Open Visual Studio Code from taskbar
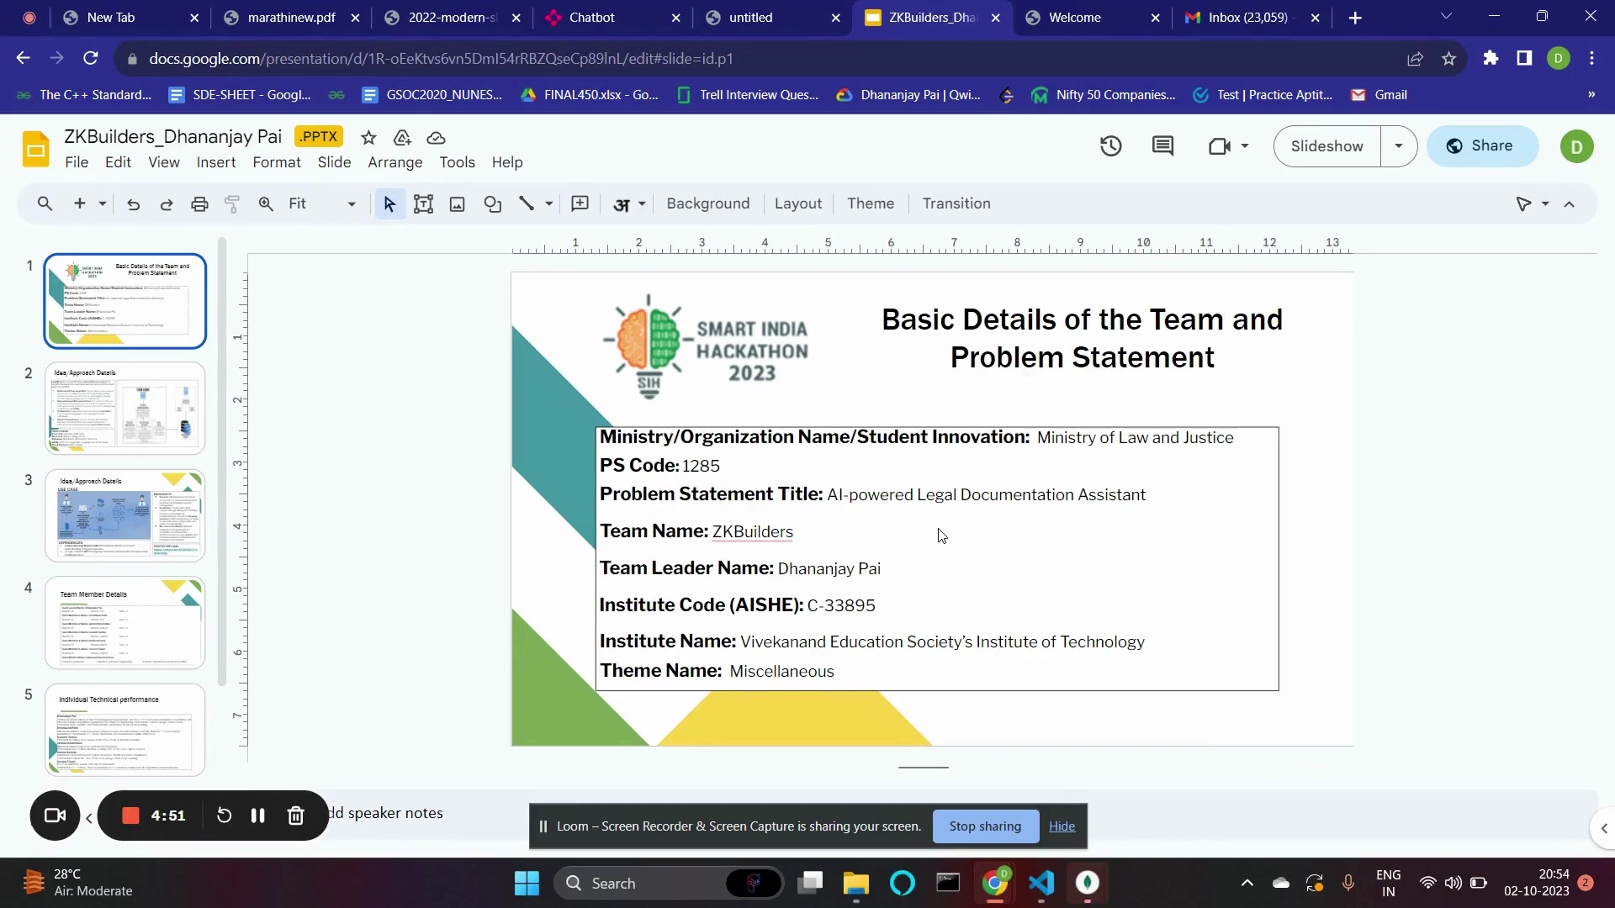 pos(1041,883)
